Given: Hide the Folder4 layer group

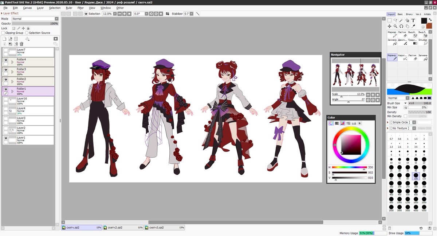Looking at the screenshot, I should (x=5, y=60).
